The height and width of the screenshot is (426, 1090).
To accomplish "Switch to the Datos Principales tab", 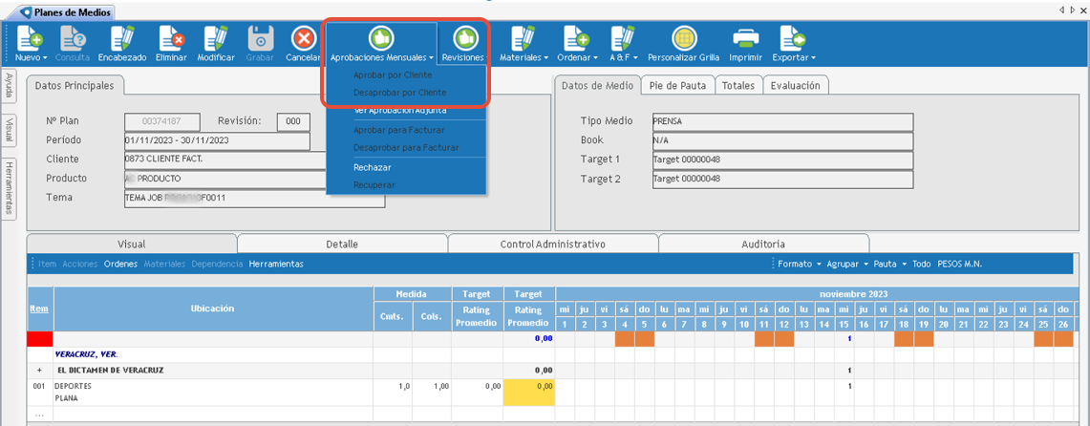I will coord(75,85).
